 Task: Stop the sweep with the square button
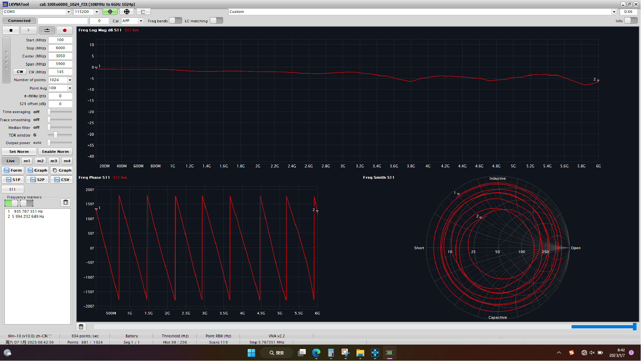pos(11,30)
